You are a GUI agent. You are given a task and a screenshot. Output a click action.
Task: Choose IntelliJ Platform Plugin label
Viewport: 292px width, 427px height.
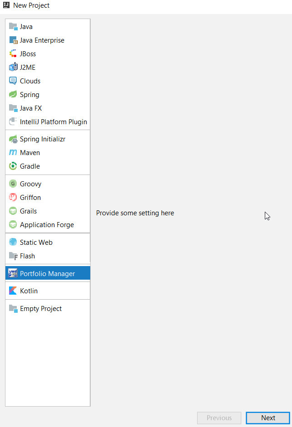coord(54,122)
